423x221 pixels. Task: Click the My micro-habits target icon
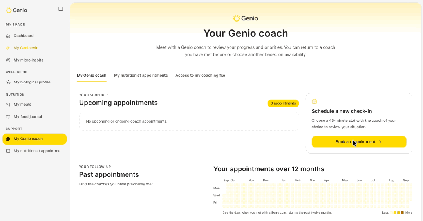coord(8,60)
